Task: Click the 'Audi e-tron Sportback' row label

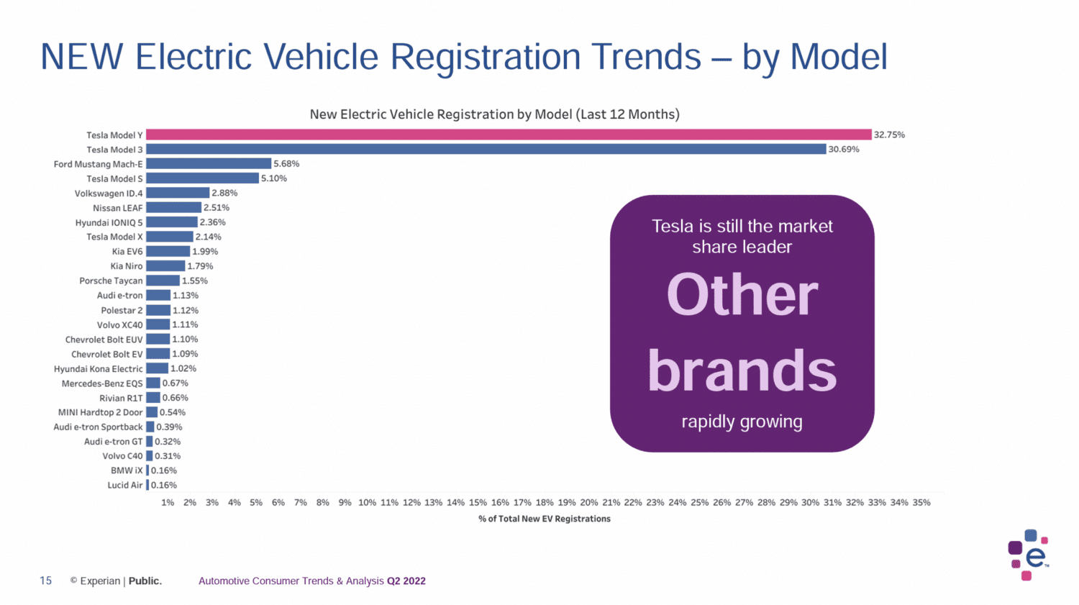Action: click(98, 427)
